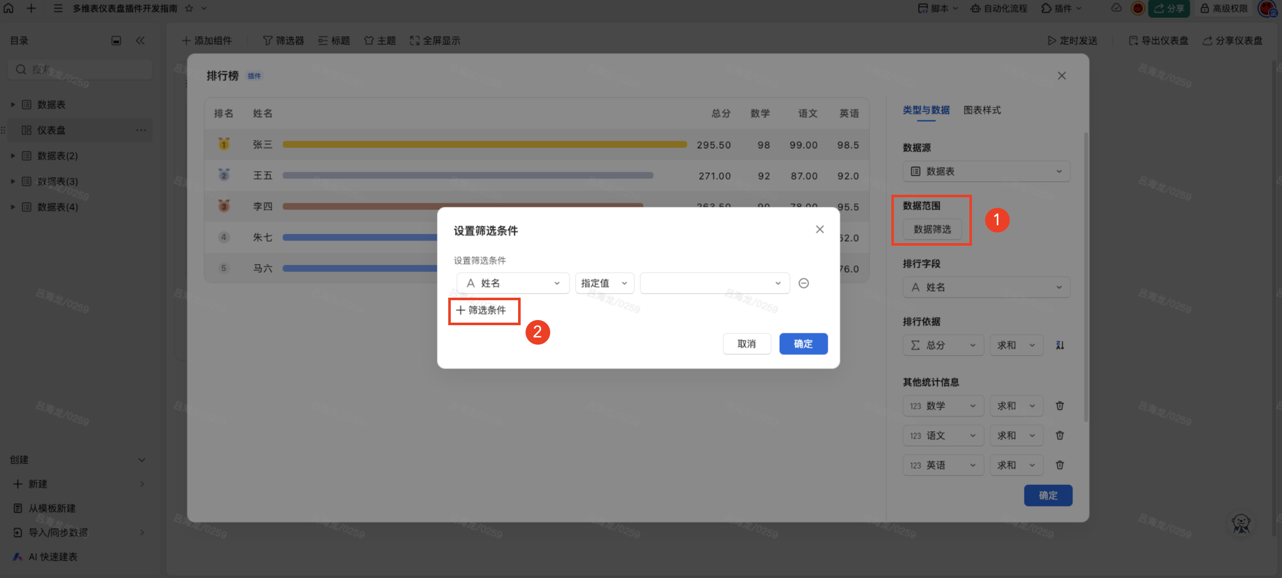1282x578 pixels.
Task: Delete the 数学 statistic row
Action: click(1060, 406)
